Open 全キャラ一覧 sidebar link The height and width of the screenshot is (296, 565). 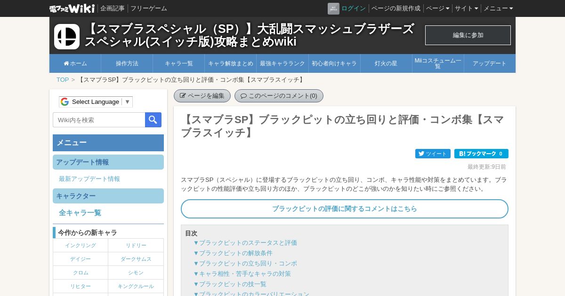[80, 213]
